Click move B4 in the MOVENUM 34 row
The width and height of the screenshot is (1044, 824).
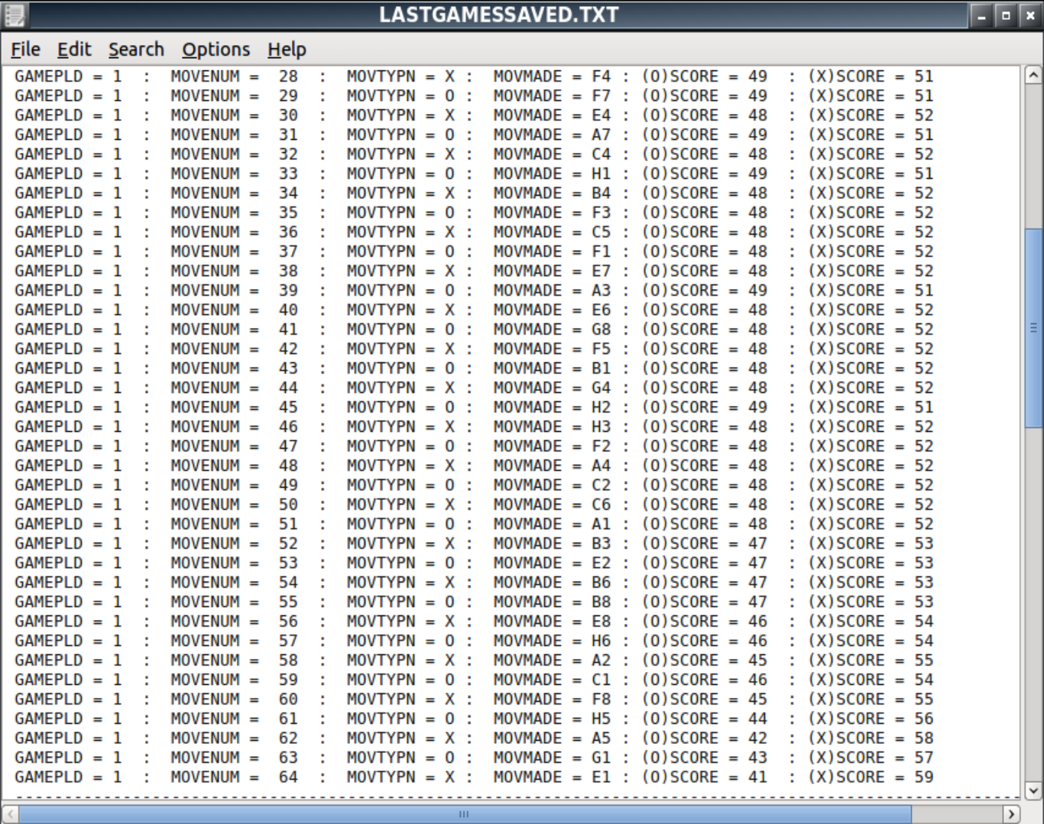[601, 193]
